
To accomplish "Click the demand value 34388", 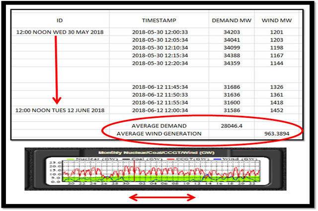I will (x=231, y=55).
